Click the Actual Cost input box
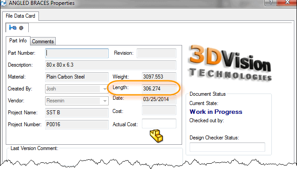The image size is (297, 169). [159, 124]
